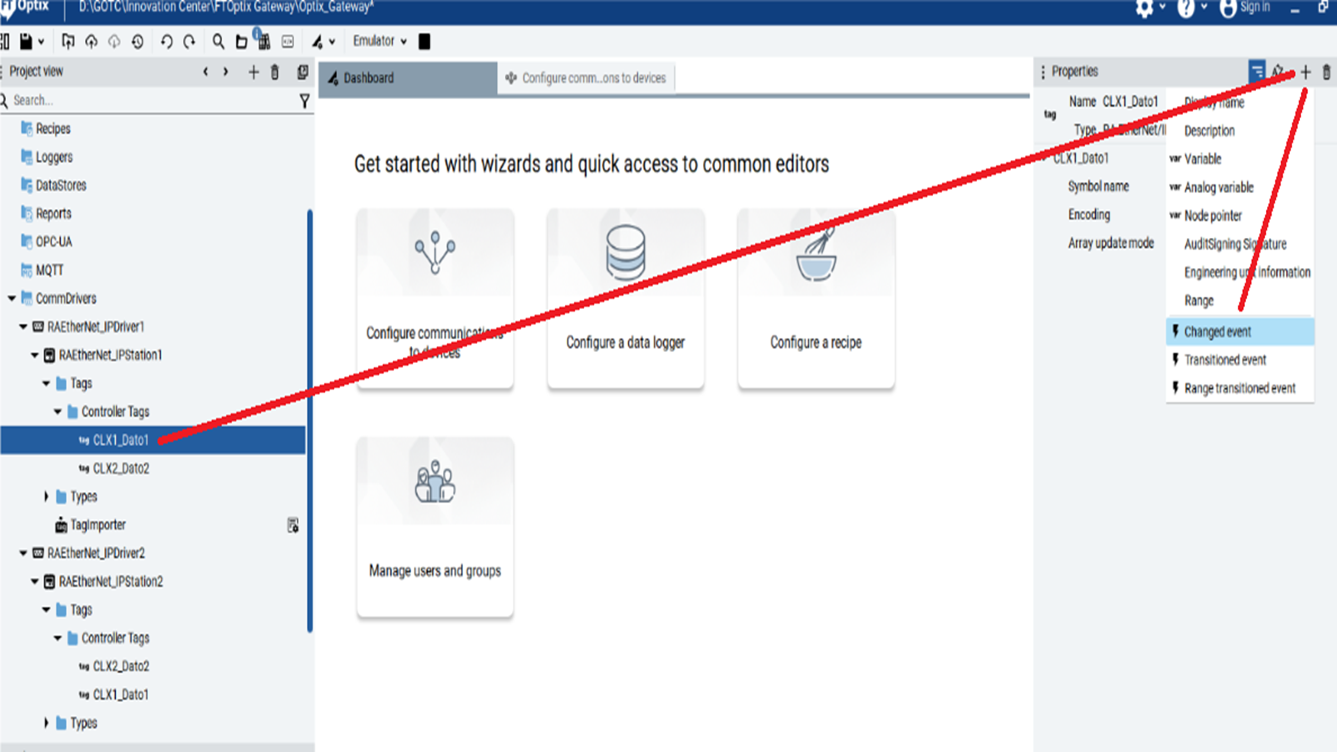Click the magnifier search icon in toolbar
The height and width of the screenshot is (752, 1337).
coord(218,41)
